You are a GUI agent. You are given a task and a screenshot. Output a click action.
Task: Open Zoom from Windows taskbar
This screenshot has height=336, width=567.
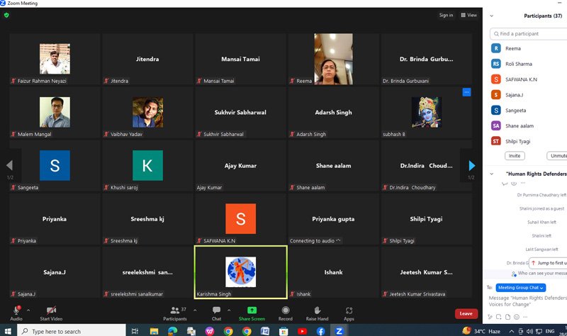(x=339, y=331)
